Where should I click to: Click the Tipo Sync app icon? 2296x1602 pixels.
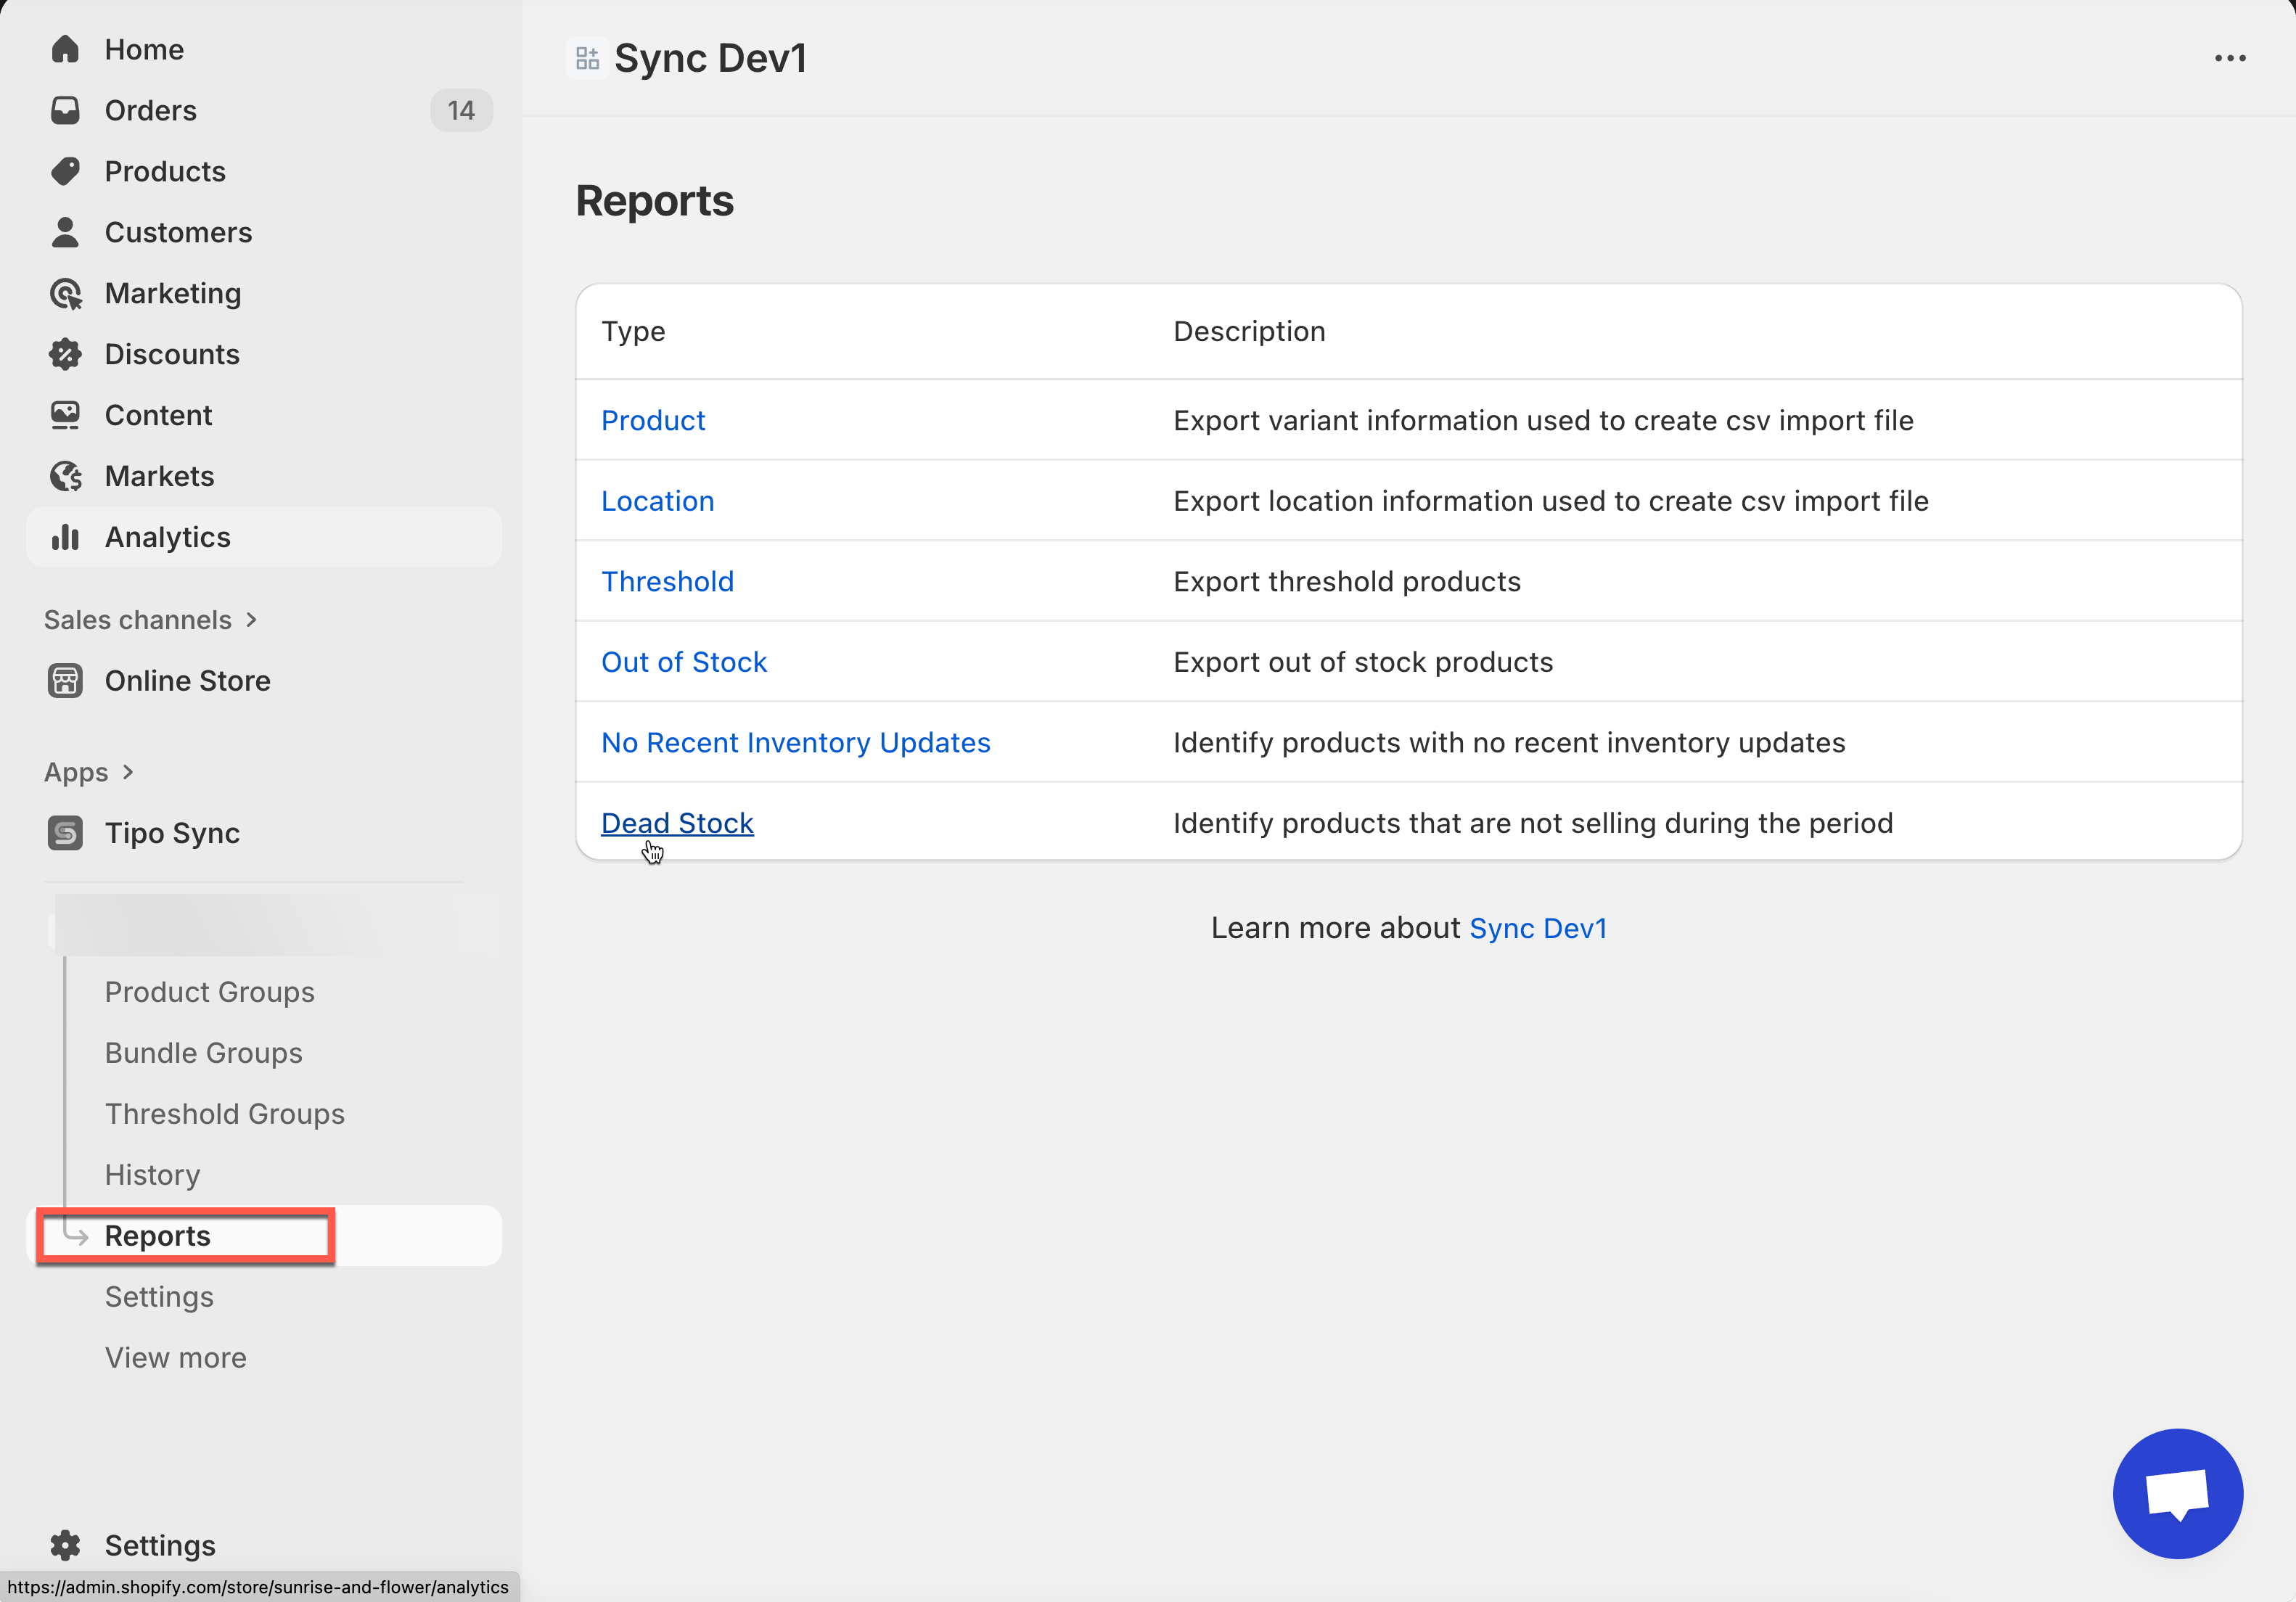tap(65, 833)
